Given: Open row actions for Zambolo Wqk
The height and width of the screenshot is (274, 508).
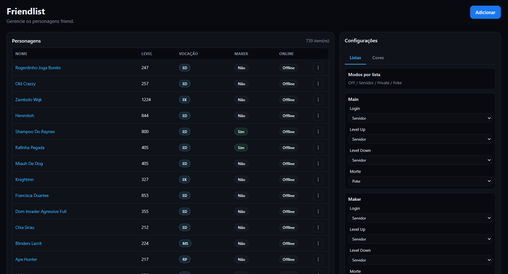Looking at the screenshot, I should [x=318, y=100].
